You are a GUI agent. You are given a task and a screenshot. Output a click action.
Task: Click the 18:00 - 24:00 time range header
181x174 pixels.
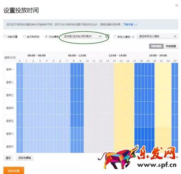158,55
